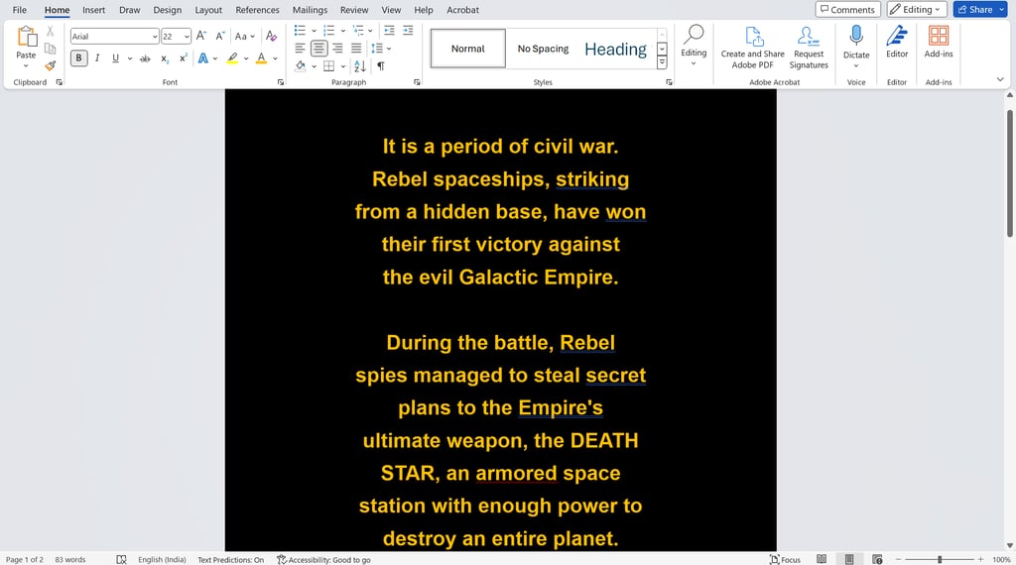
Task: Align text right
Action: click(x=337, y=48)
